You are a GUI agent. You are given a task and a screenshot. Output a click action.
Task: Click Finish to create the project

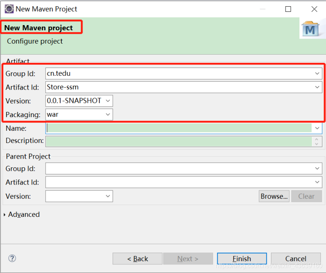click(242, 258)
